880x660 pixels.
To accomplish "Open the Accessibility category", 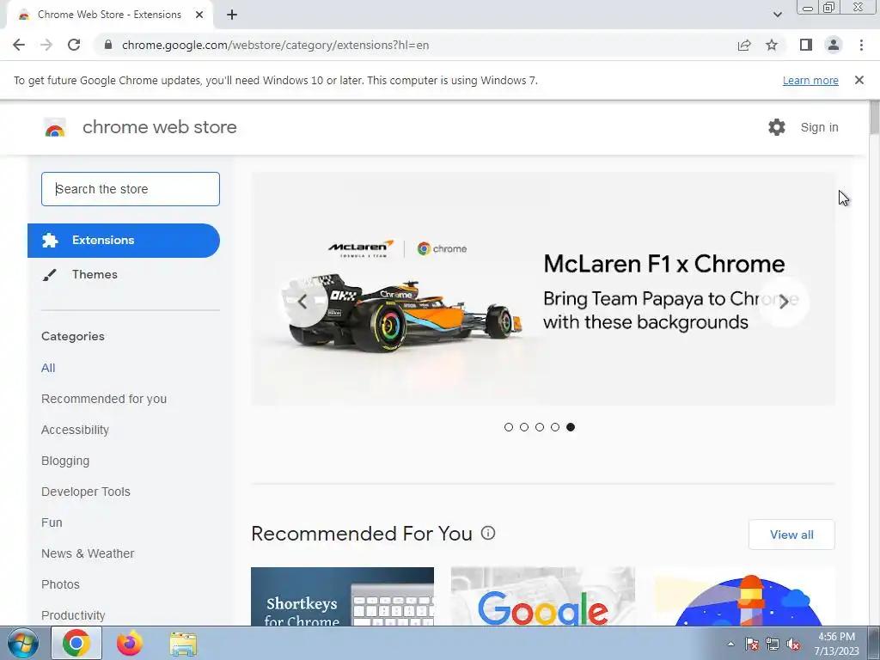I will click(76, 430).
